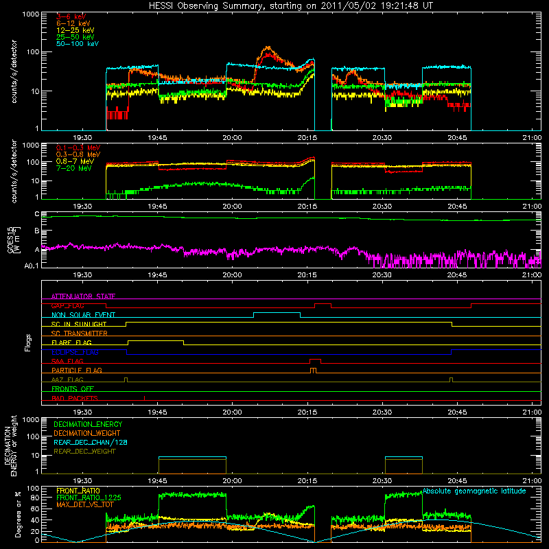The width and height of the screenshot is (549, 549).
Task: Click the PARTICLE_FLAG orange pulse
Action: pos(314,371)
